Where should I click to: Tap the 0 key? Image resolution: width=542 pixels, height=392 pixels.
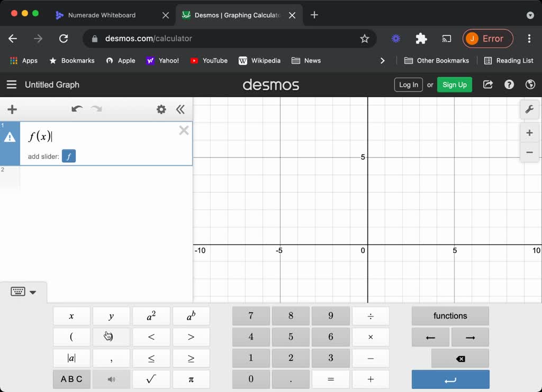pos(250,379)
